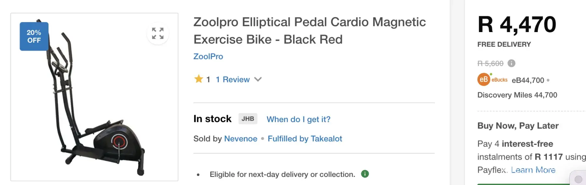This screenshot has height=185, width=586.
Task: Open the 1 Review link
Action: (232, 79)
